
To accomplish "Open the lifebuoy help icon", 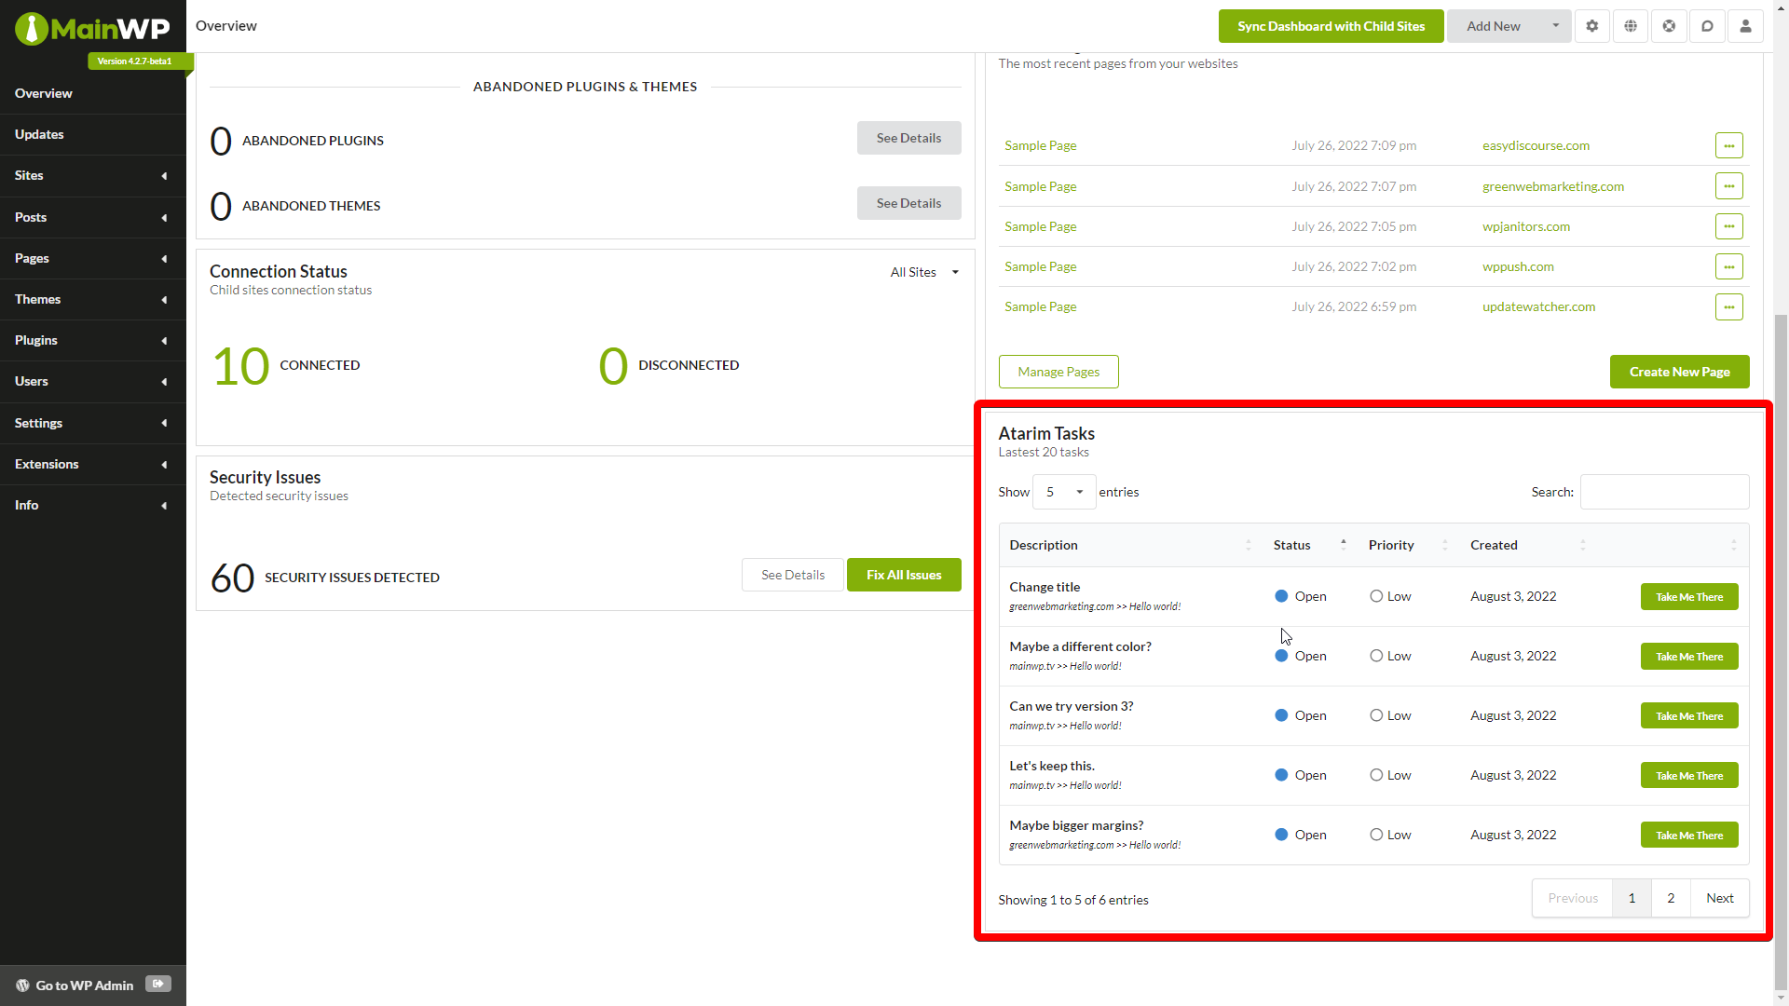I will pyautogui.click(x=1669, y=26).
